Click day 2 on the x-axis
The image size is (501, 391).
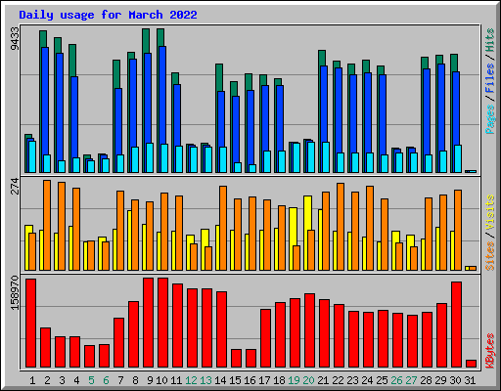(47, 380)
